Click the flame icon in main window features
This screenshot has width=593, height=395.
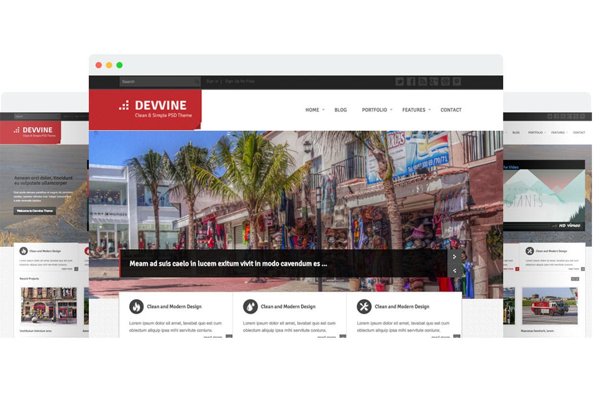coord(136,306)
